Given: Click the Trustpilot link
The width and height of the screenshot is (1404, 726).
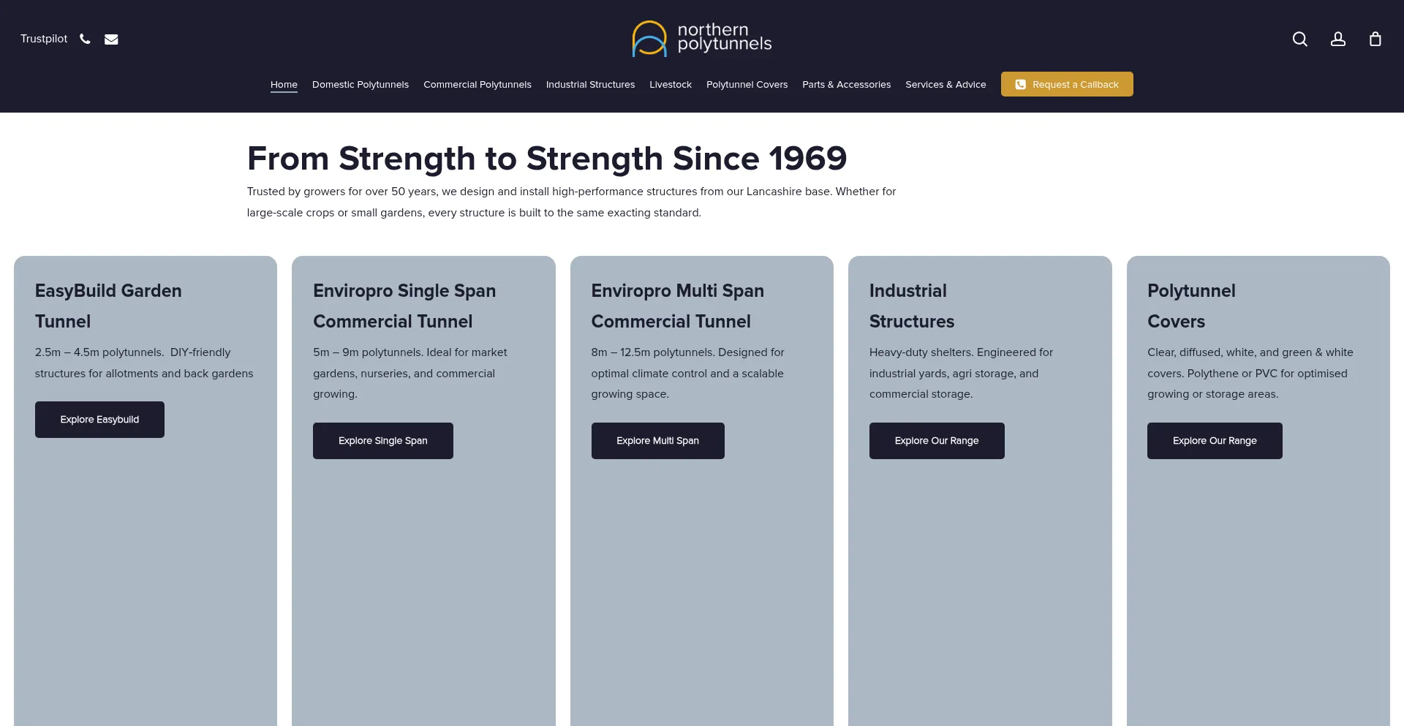Looking at the screenshot, I should [x=44, y=39].
